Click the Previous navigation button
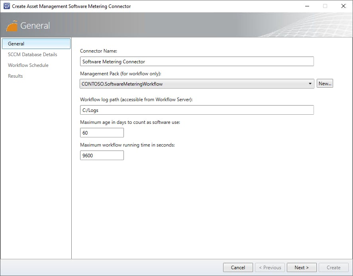The width and height of the screenshot is (353, 276). click(x=270, y=268)
